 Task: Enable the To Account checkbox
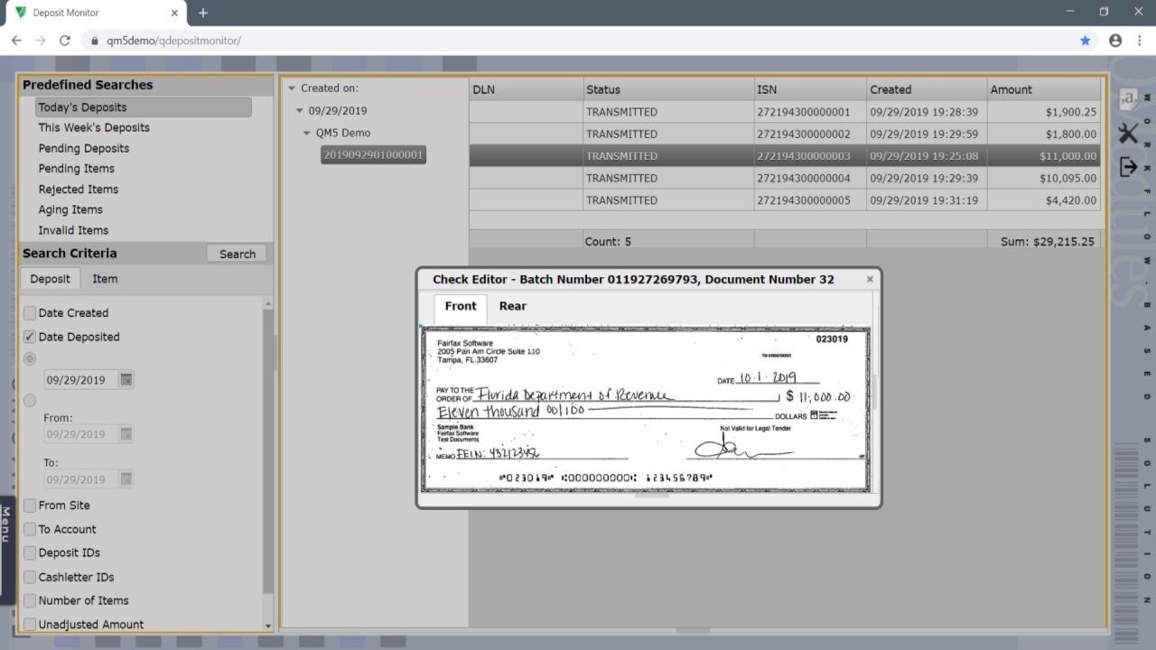click(x=30, y=529)
